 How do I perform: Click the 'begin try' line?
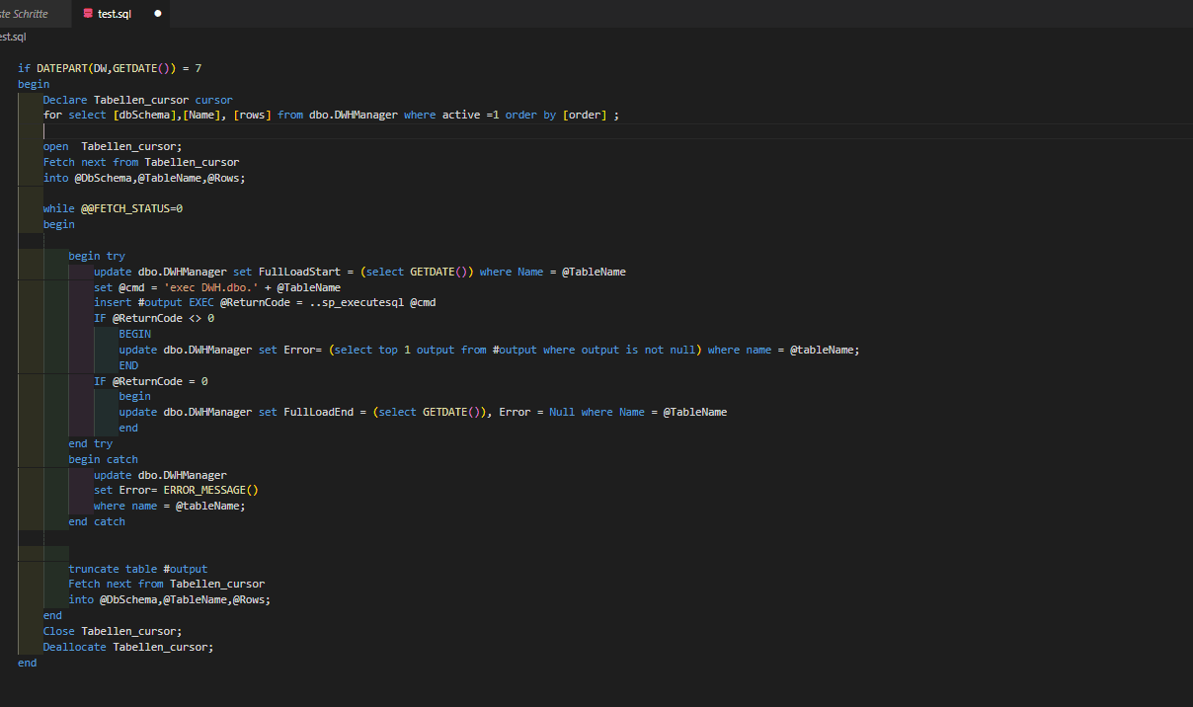click(97, 256)
